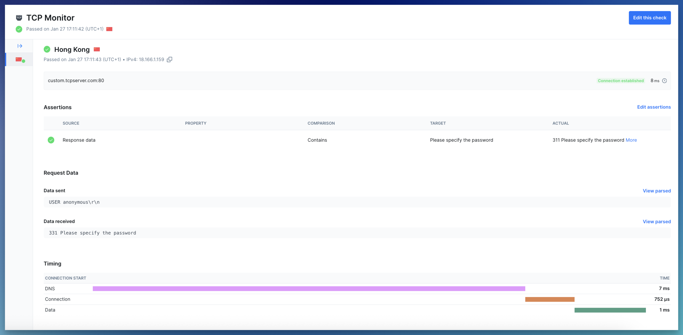Click the purple DNS timing bar
Screen dimensions: 683x335
308,289
